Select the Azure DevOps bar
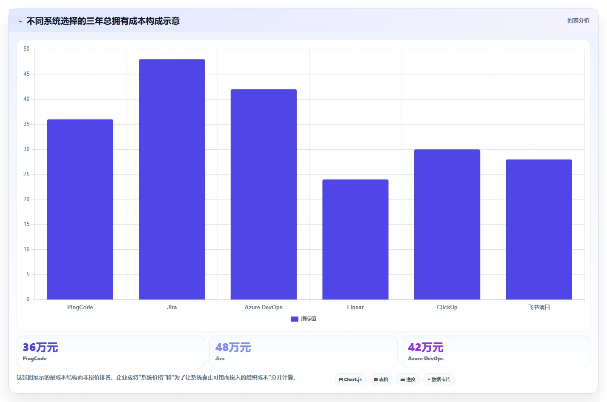The width and height of the screenshot is (607, 402). coord(263,194)
